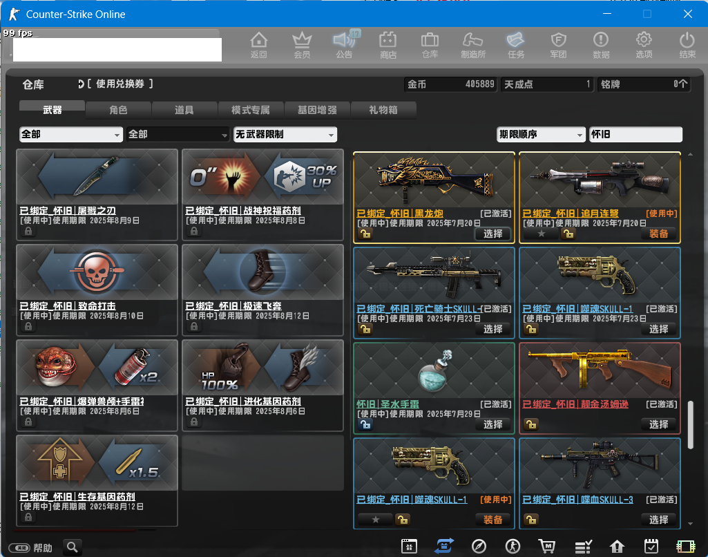The height and width of the screenshot is (557, 708).
Task: Expand the 无武器限制 dropdown
Action: pos(285,134)
